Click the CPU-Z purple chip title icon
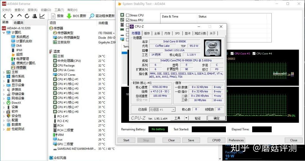 pos(132,26)
